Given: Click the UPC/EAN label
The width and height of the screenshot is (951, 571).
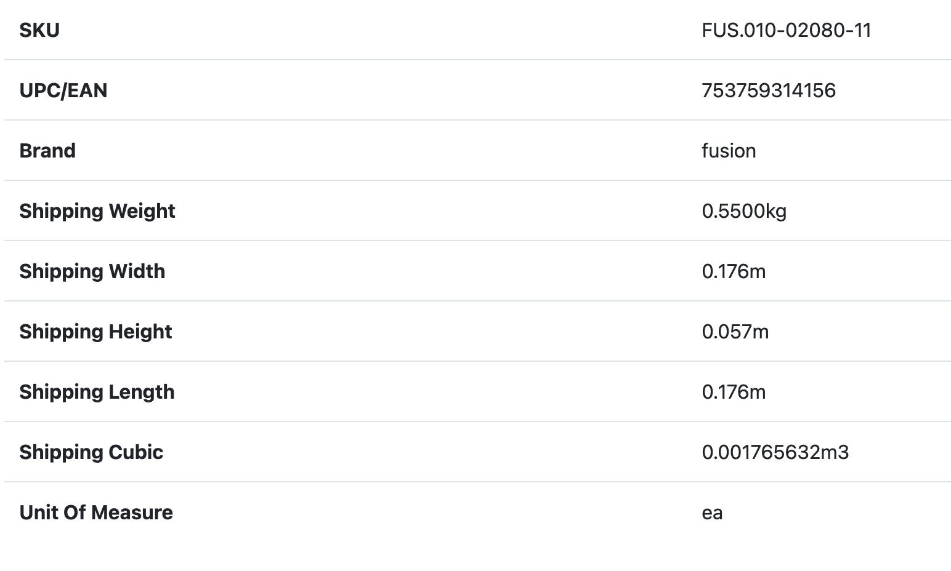Looking at the screenshot, I should [x=63, y=90].
